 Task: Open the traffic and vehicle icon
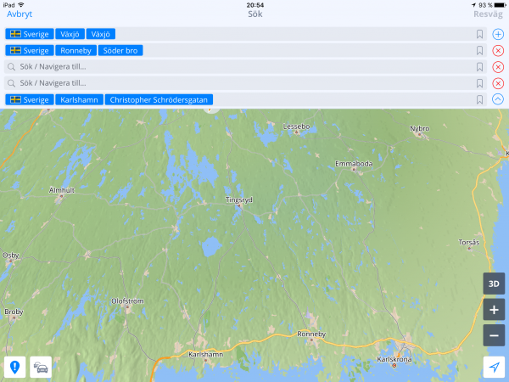coord(41,367)
